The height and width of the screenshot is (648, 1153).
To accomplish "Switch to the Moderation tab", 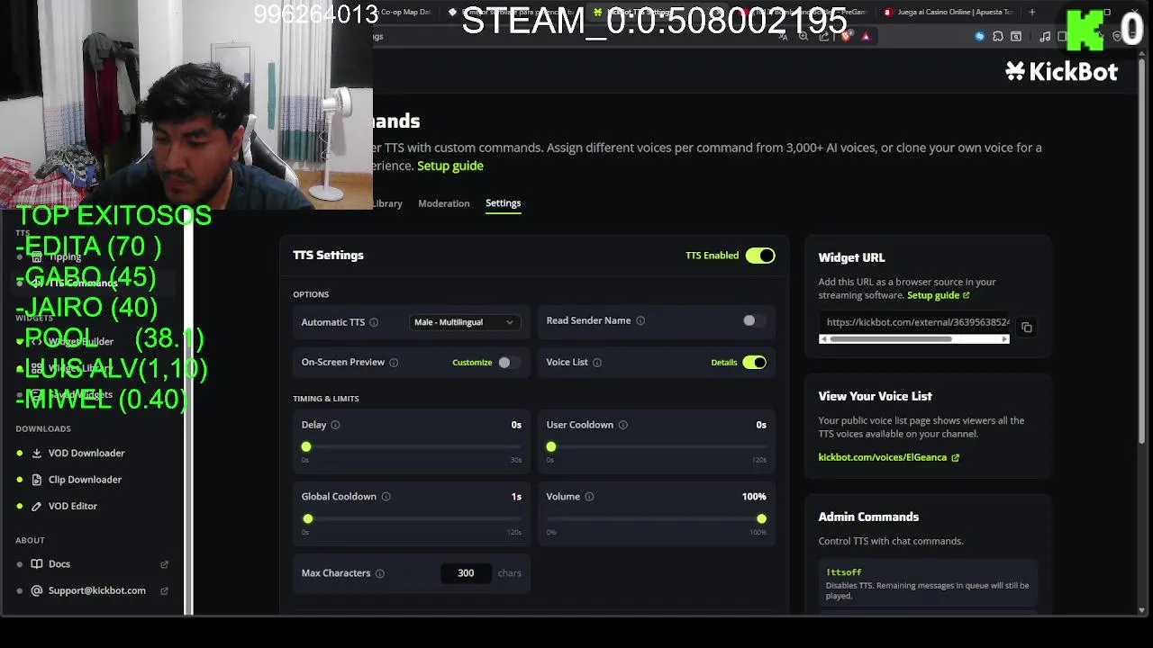I will tap(443, 203).
